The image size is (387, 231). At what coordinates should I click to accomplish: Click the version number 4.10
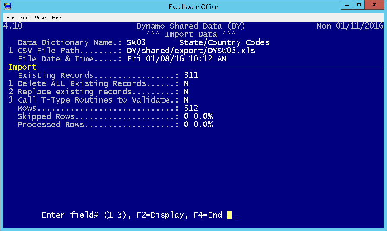(13, 26)
